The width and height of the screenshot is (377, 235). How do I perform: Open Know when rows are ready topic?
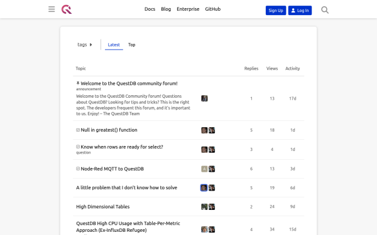click(x=122, y=147)
